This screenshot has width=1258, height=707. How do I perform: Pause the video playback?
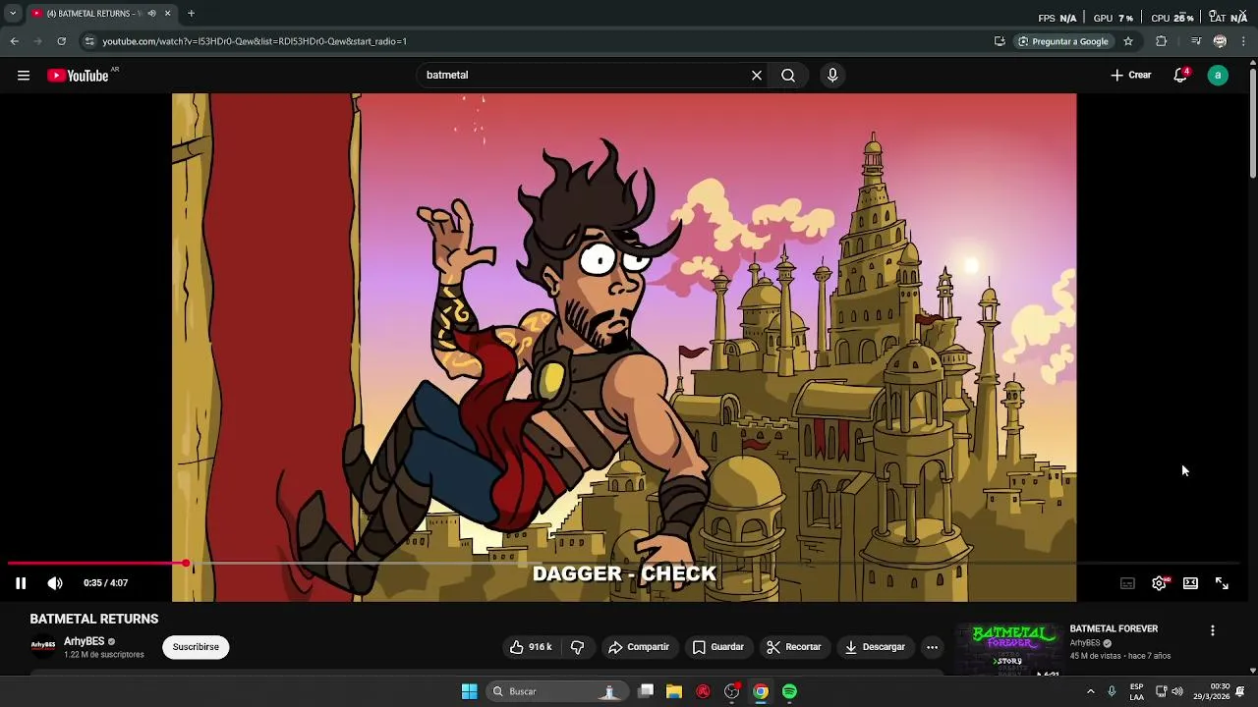tap(21, 583)
